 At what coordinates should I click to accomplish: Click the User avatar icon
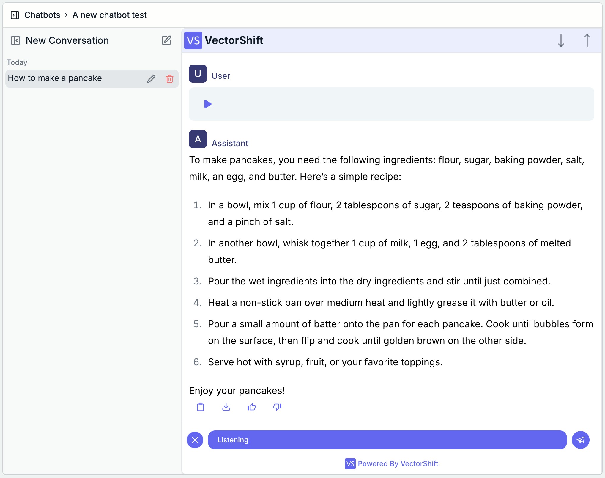coord(198,74)
